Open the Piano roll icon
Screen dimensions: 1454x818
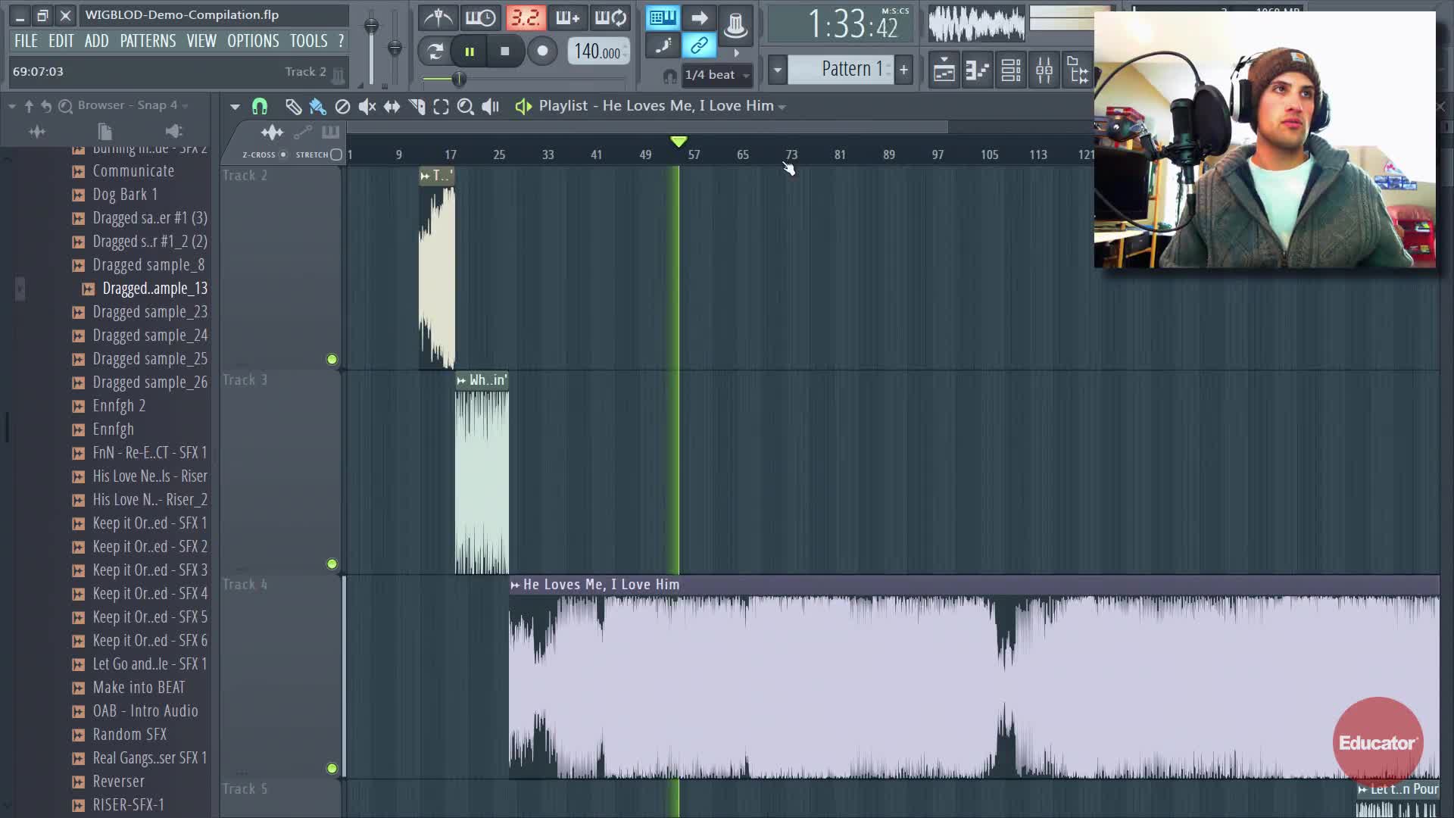pyautogui.click(x=978, y=70)
